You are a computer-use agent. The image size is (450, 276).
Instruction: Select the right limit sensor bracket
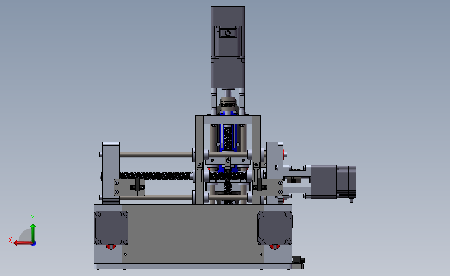[268, 187]
